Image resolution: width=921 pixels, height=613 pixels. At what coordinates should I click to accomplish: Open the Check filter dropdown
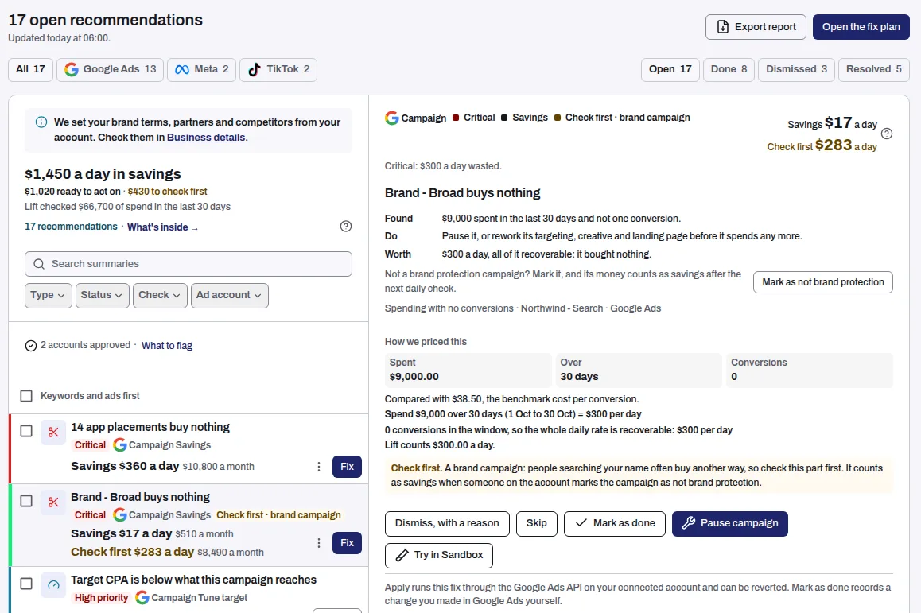(x=161, y=295)
